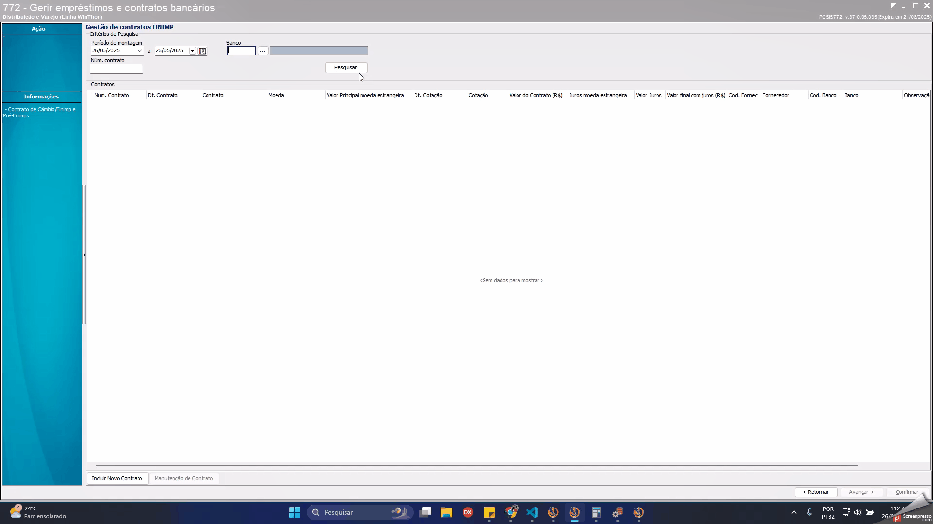Click the Banco code input field

tap(241, 51)
